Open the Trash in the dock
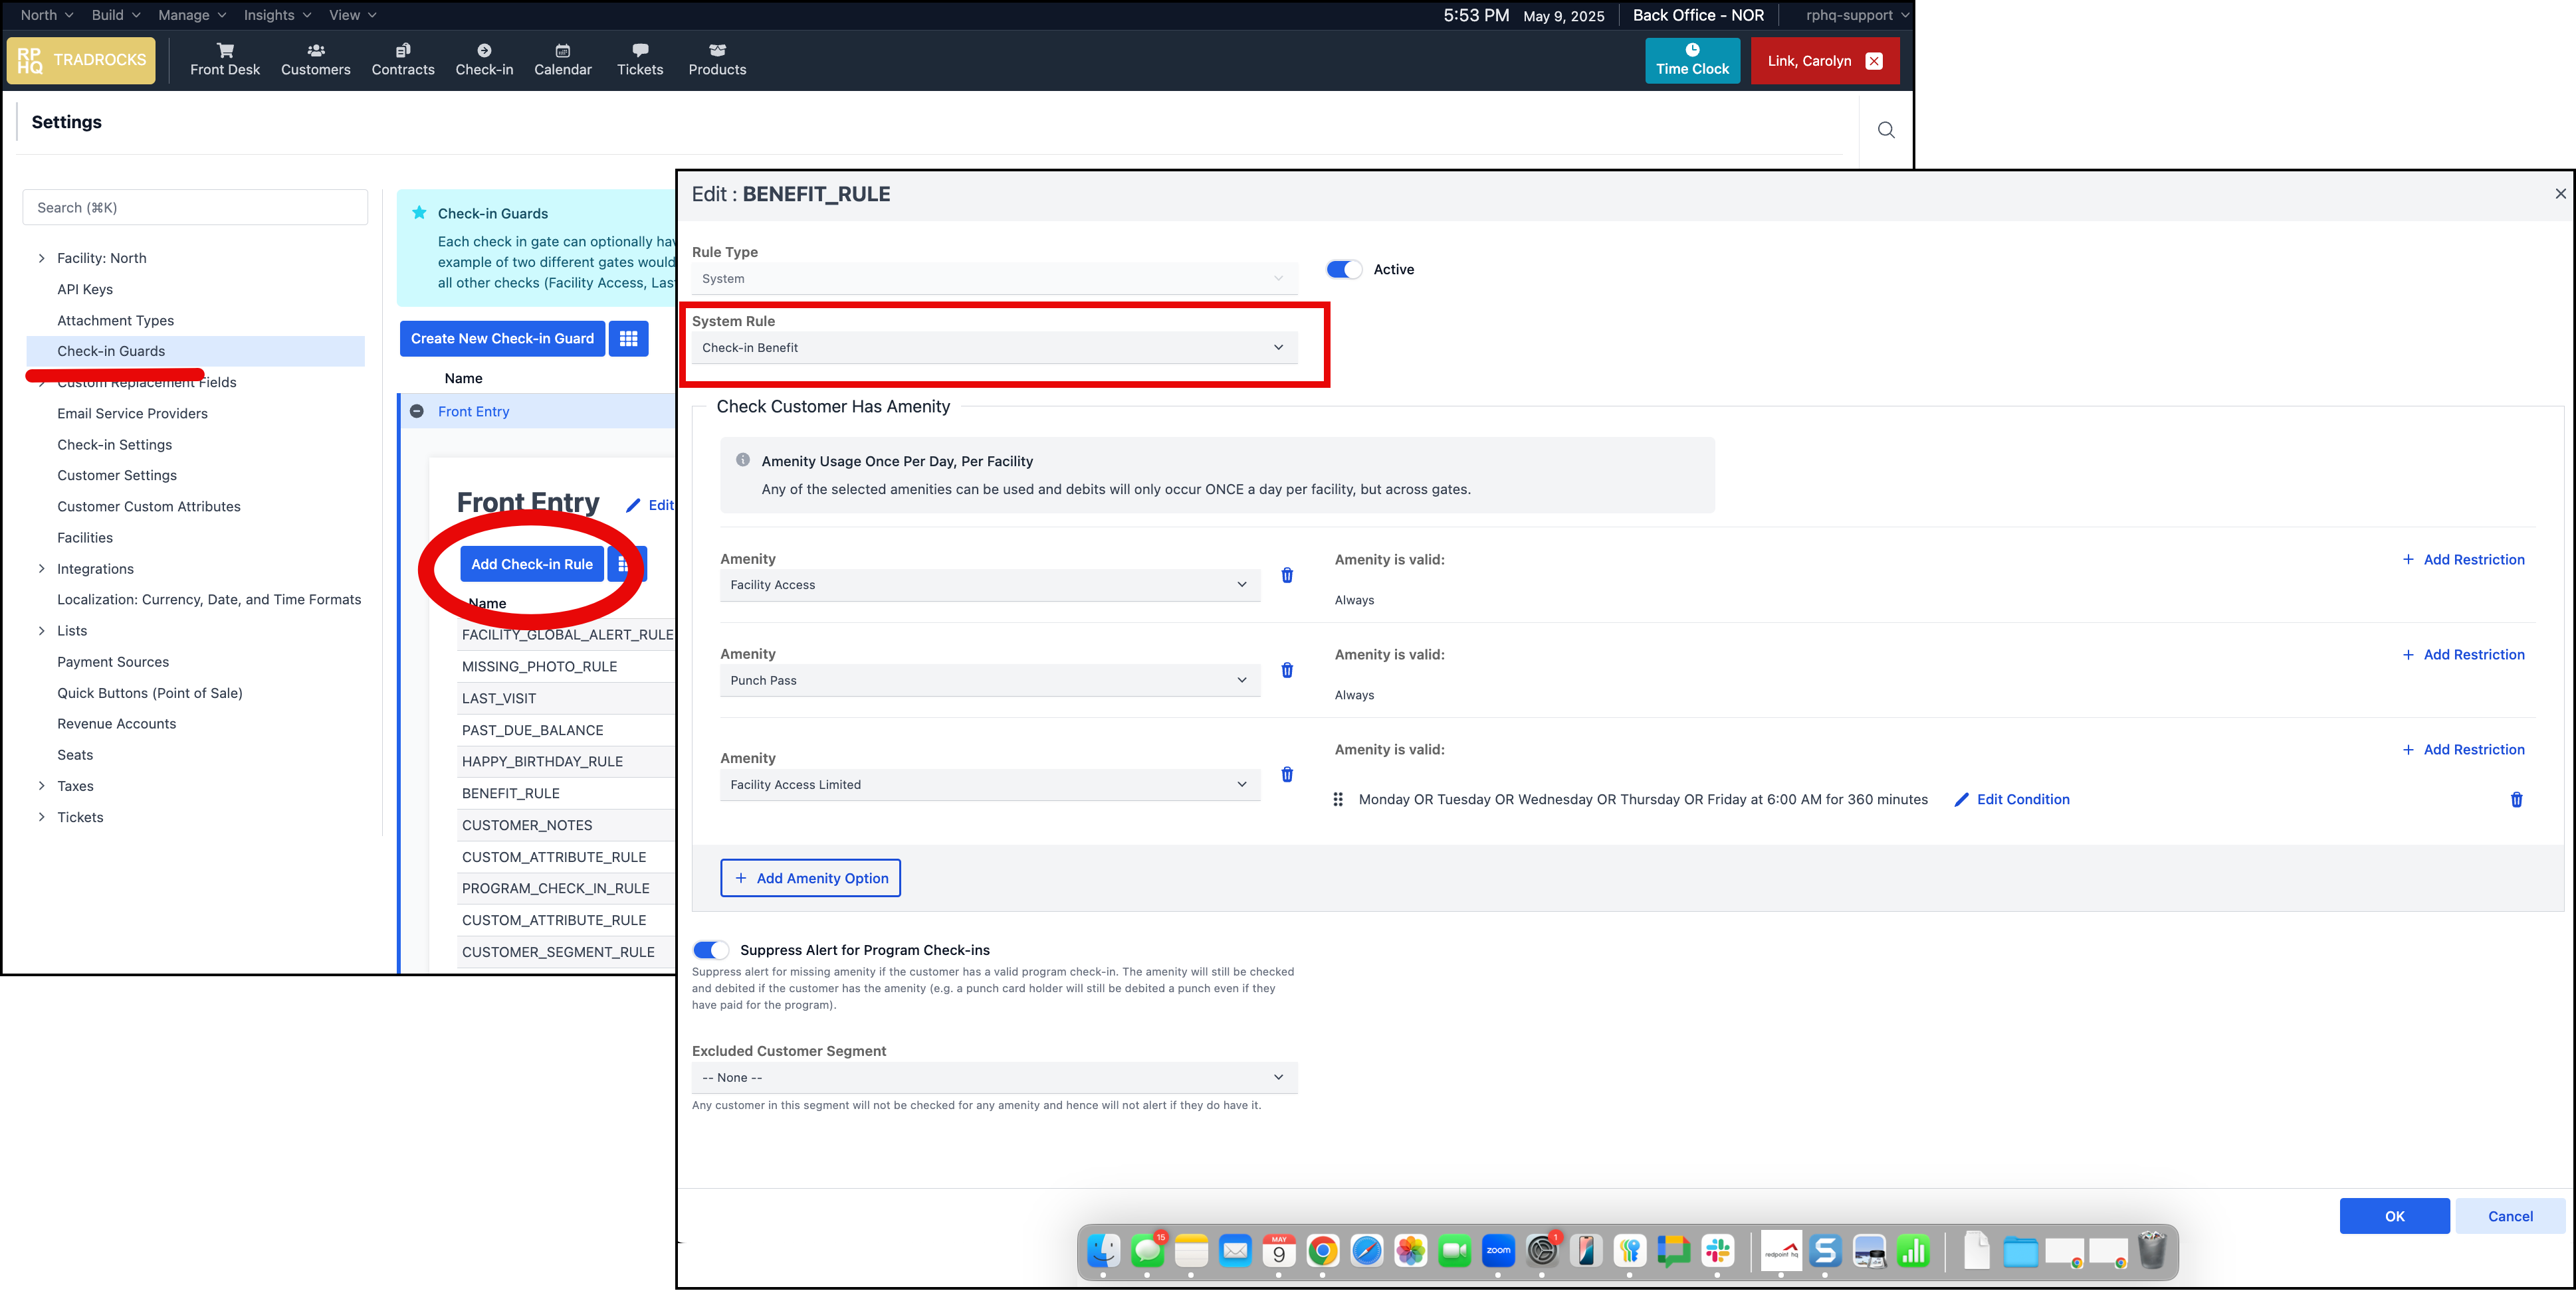Viewport: 2576px width, 1295px height. pos(2152,1251)
